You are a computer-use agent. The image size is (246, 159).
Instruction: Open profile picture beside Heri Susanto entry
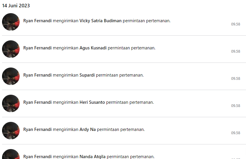point(11,103)
